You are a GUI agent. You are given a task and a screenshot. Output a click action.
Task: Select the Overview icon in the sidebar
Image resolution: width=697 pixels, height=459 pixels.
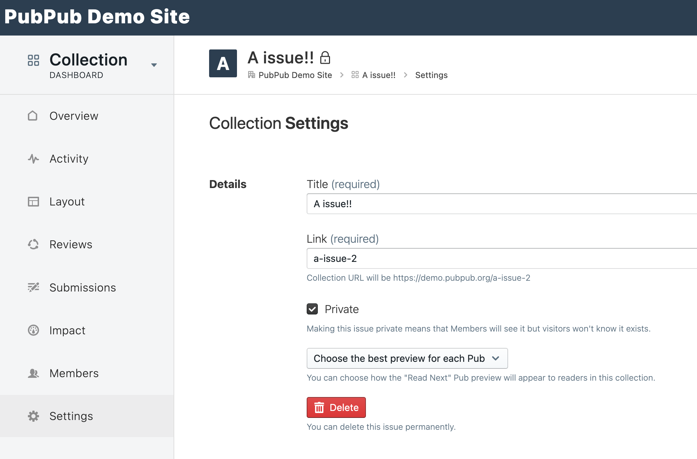tap(33, 116)
